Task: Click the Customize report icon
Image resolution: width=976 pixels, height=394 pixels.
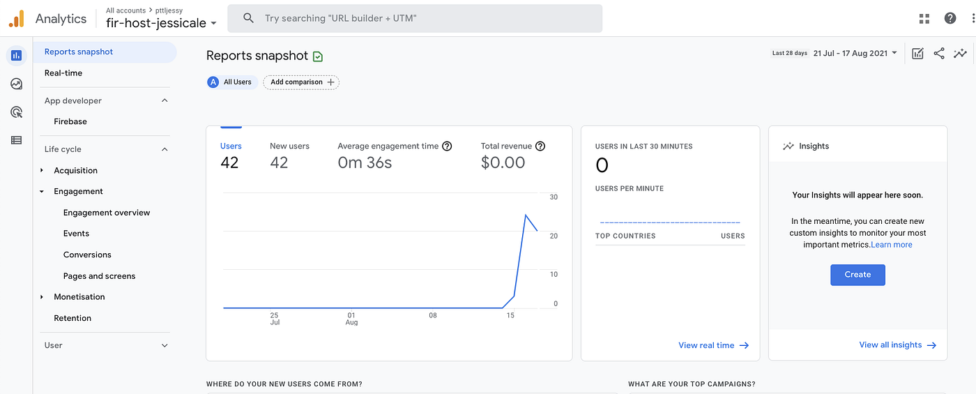Action: pos(917,53)
